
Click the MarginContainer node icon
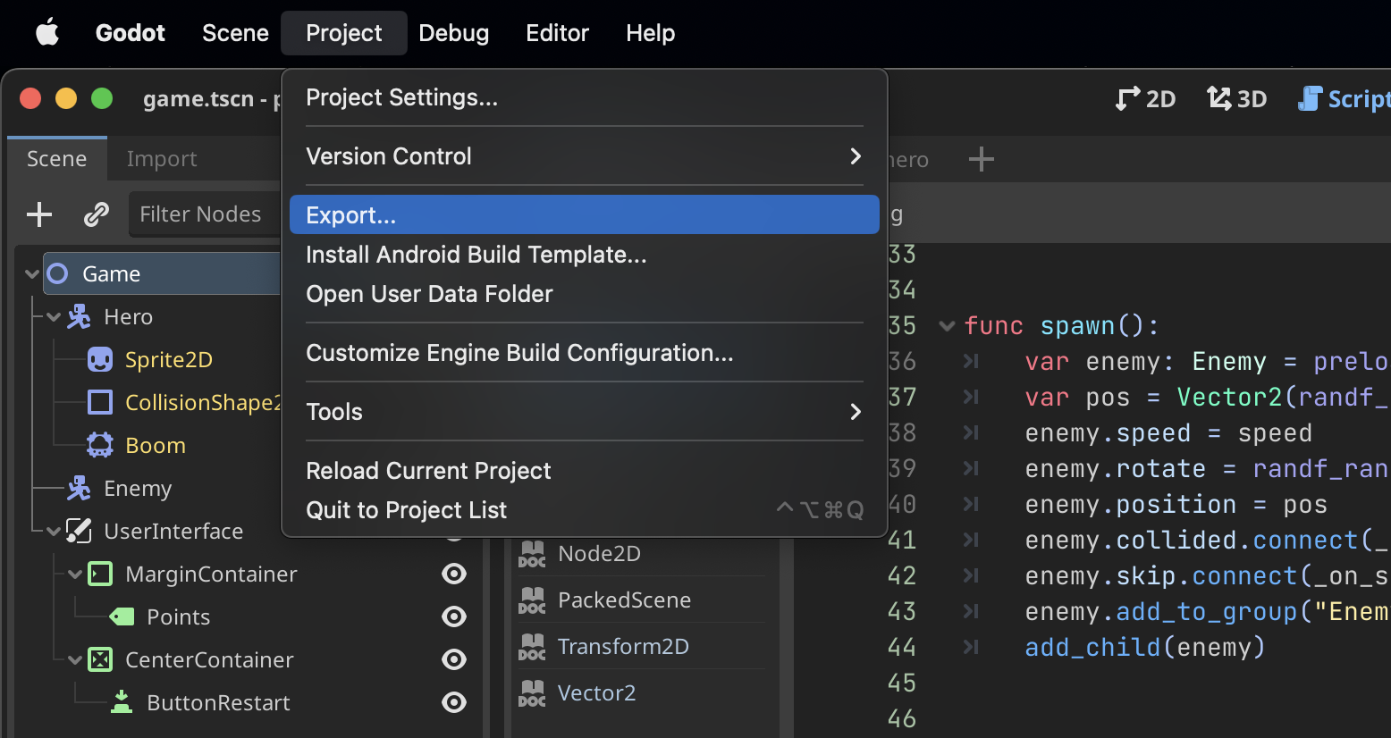[x=100, y=574]
